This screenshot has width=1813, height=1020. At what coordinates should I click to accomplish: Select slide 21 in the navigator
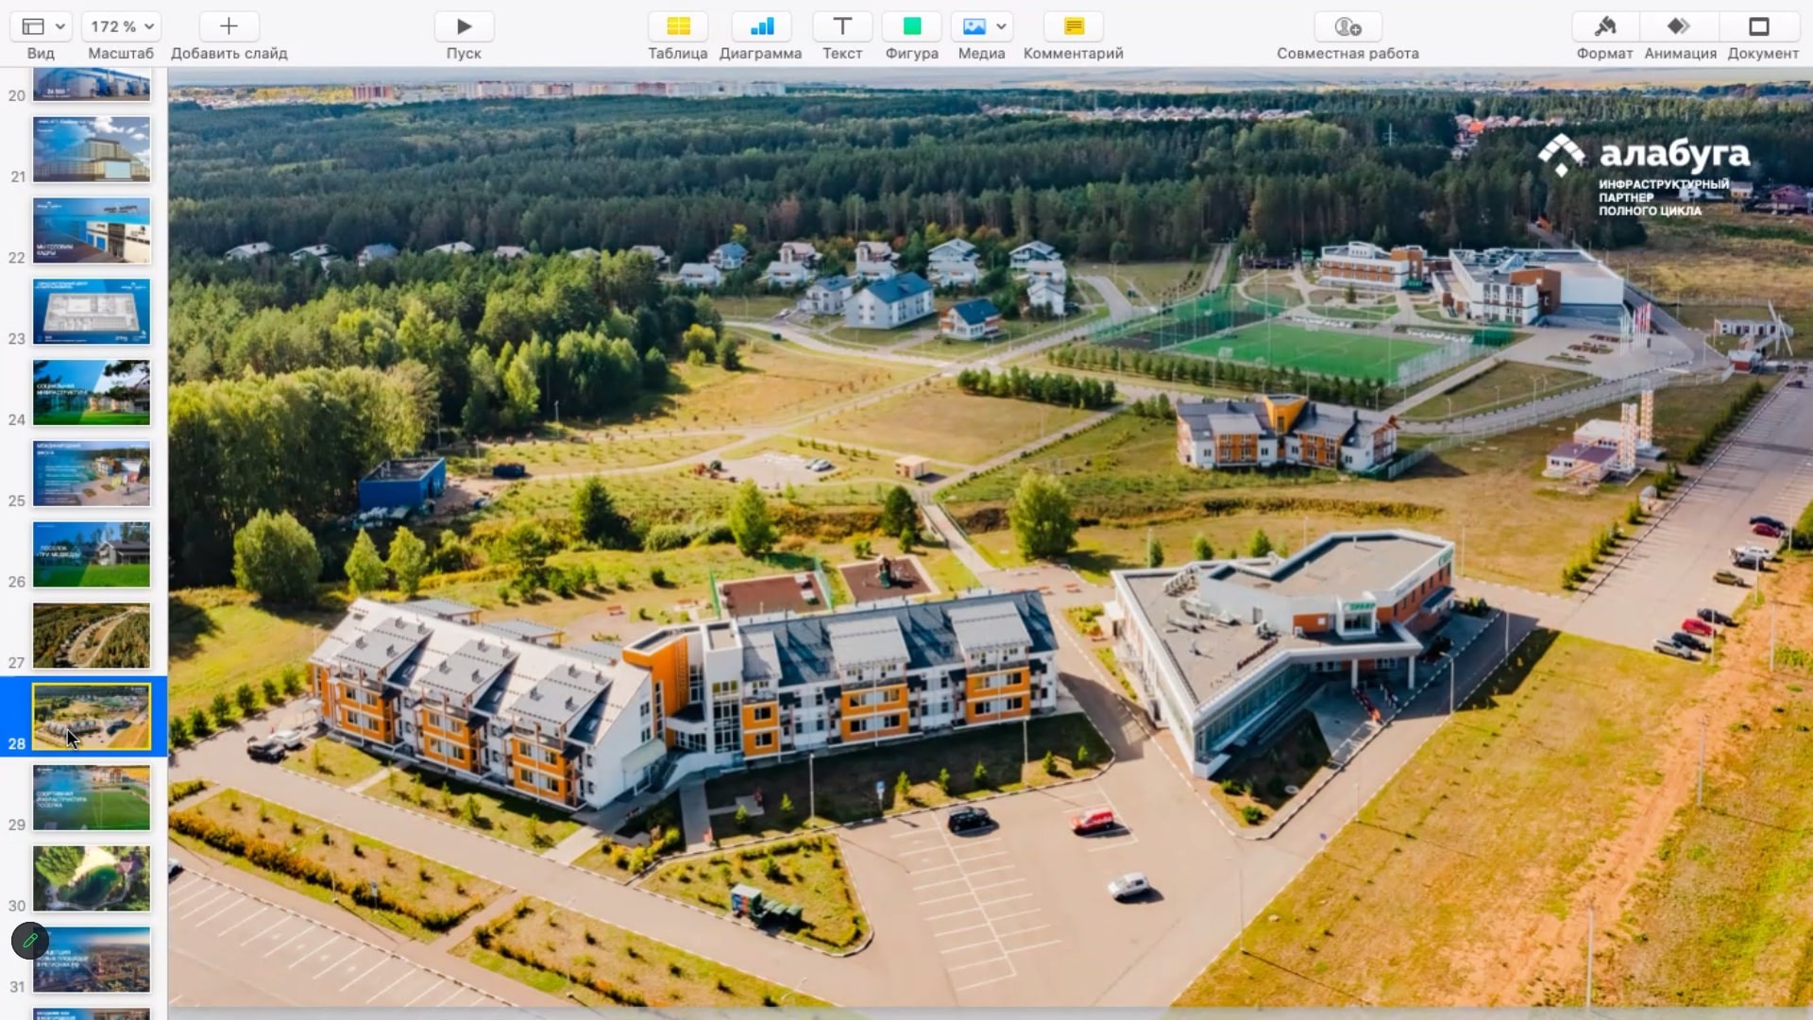click(92, 149)
